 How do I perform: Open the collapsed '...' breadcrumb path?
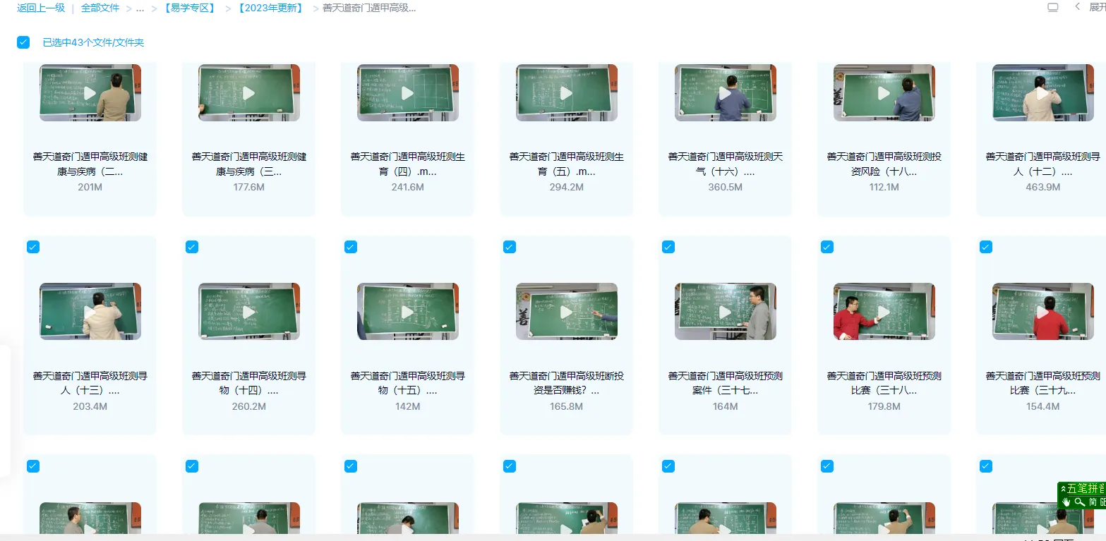tap(140, 8)
